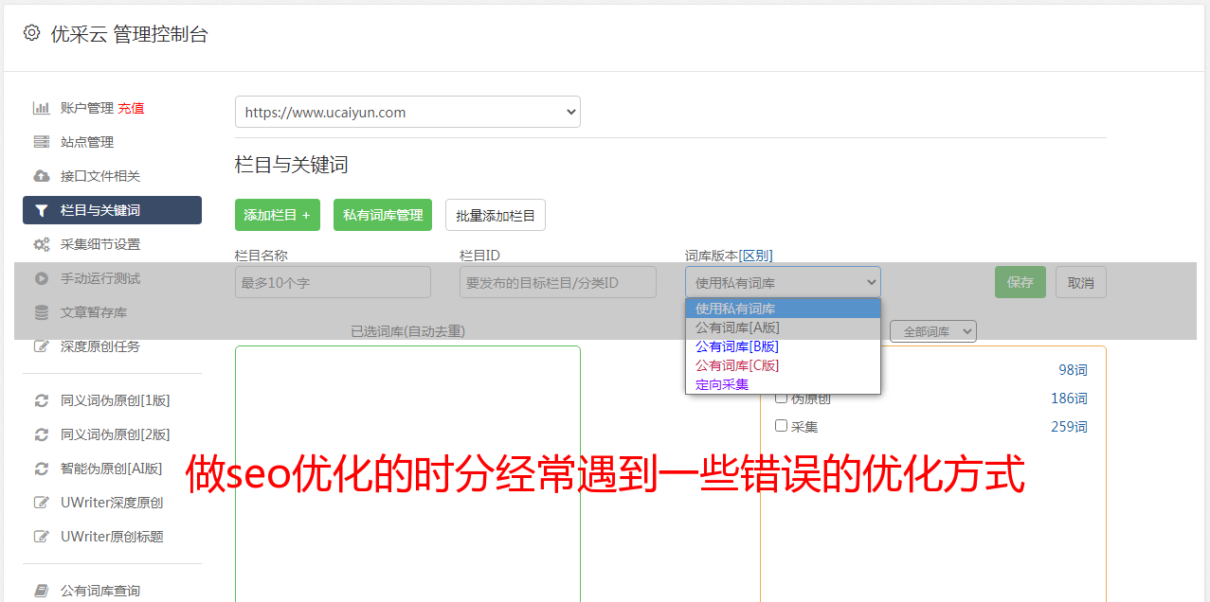Click the bar chart icon for 账户管理
The height and width of the screenshot is (602, 1210).
coord(42,108)
